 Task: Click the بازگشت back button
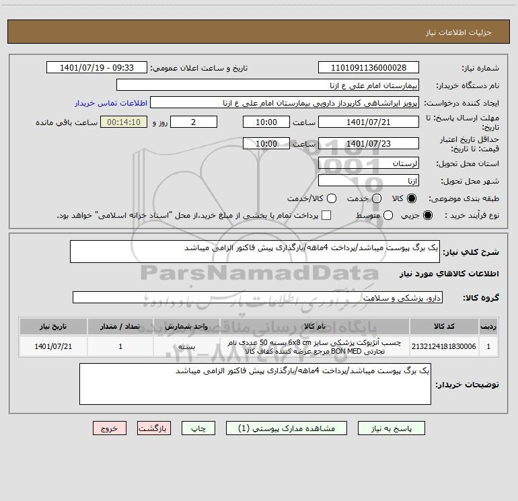(x=154, y=428)
